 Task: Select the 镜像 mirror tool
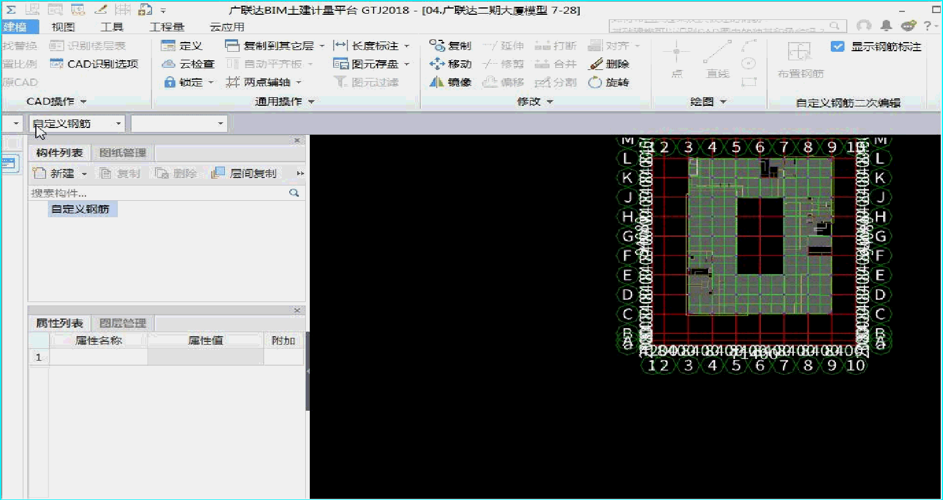click(x=450, y=82)
